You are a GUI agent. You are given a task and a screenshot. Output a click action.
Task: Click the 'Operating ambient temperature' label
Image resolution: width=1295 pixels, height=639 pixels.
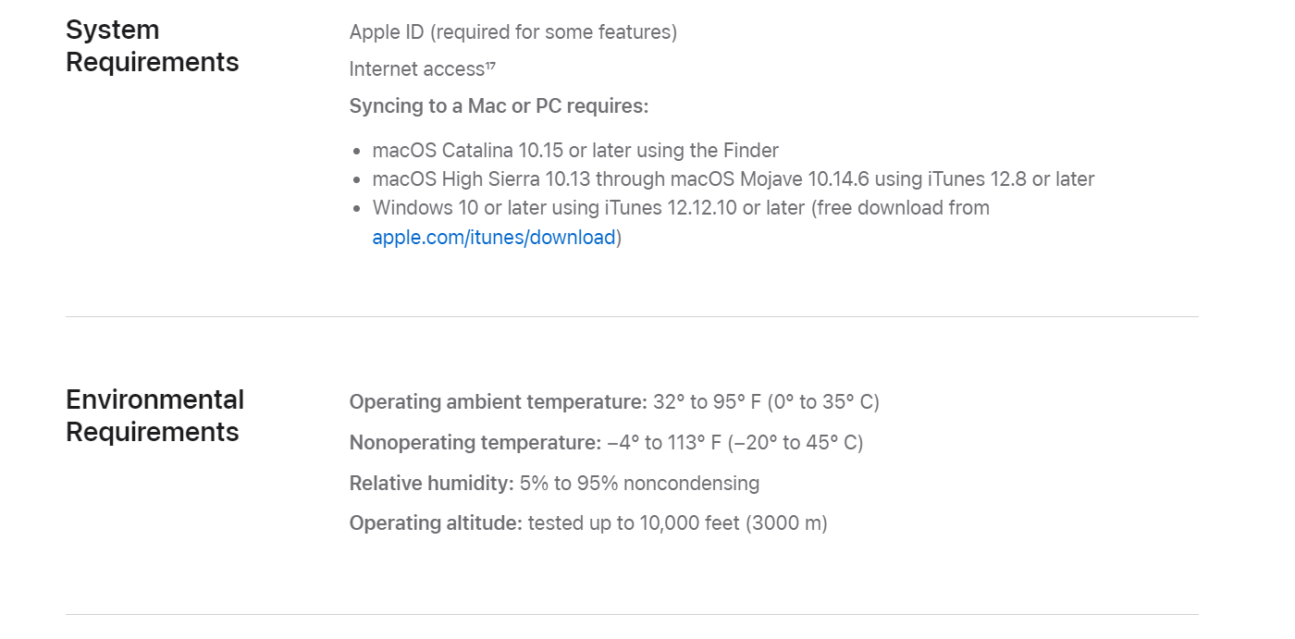pyautogui.click(x=499, y=402)
